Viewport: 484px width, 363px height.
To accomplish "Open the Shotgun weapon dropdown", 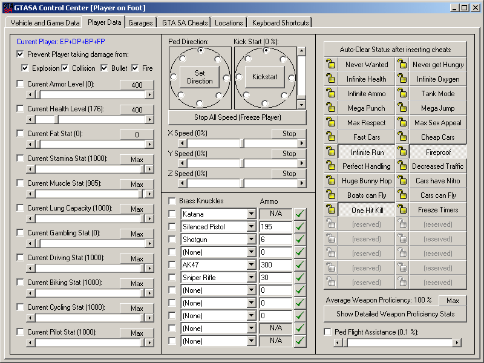I will [252, 240].
